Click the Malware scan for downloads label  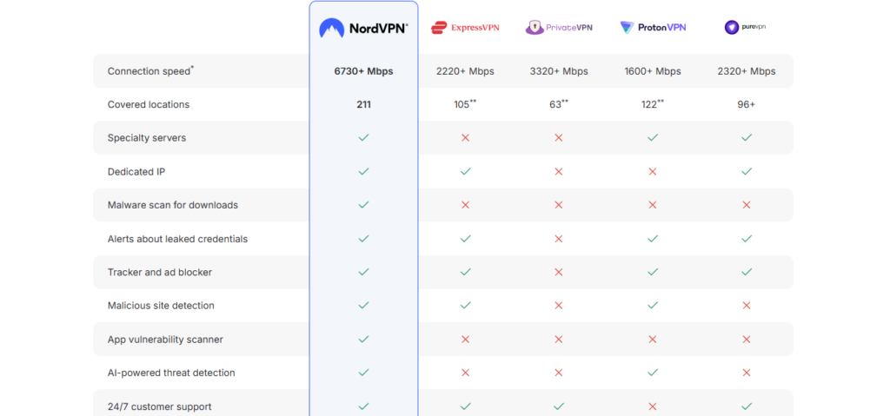coord(172,205)
